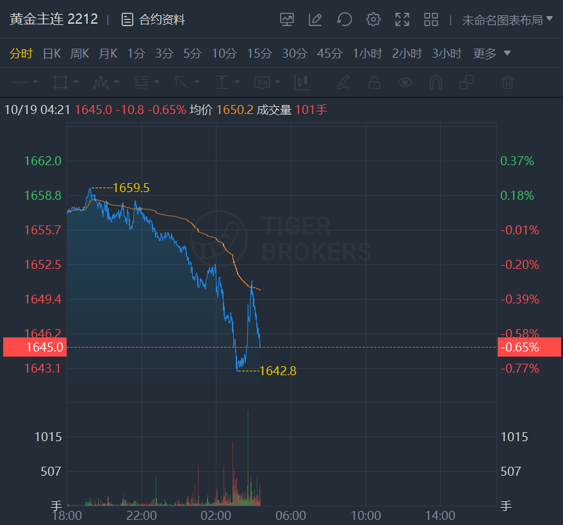
Task: Click the red 1645.0 current price label
Action: tap(35, 347)
